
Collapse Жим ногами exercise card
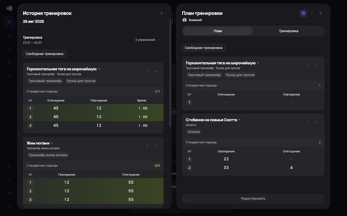156,145
